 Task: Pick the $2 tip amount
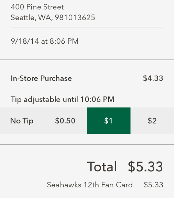pos(152,121)
